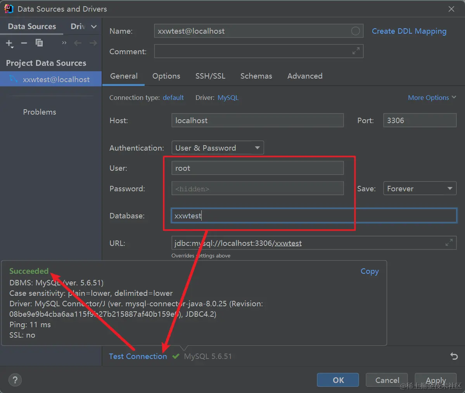The image size is (465, 393).
Task: Focus the User field containing root
Action: 258,168
